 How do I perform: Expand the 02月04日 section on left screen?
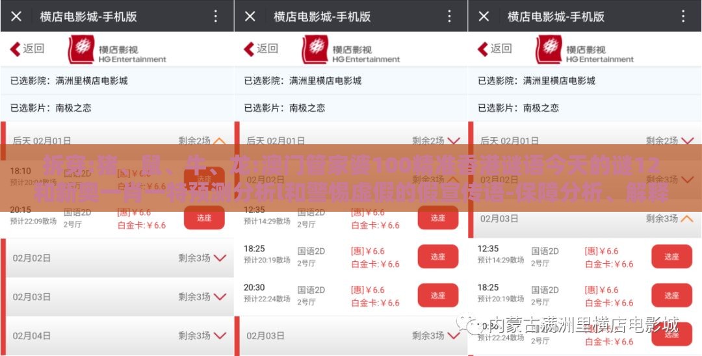(x=220, y=335)
